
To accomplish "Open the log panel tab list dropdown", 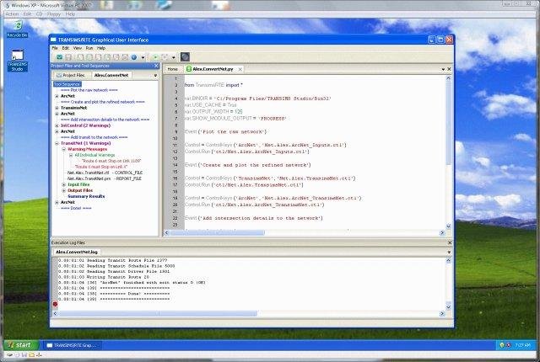I will tap(449, 253).
